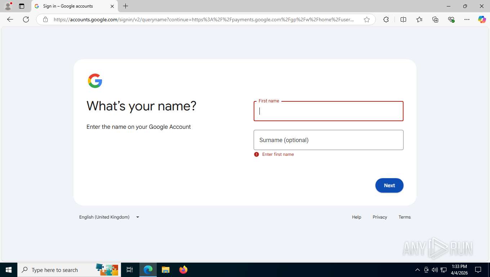Toggle split screen view

404,19
